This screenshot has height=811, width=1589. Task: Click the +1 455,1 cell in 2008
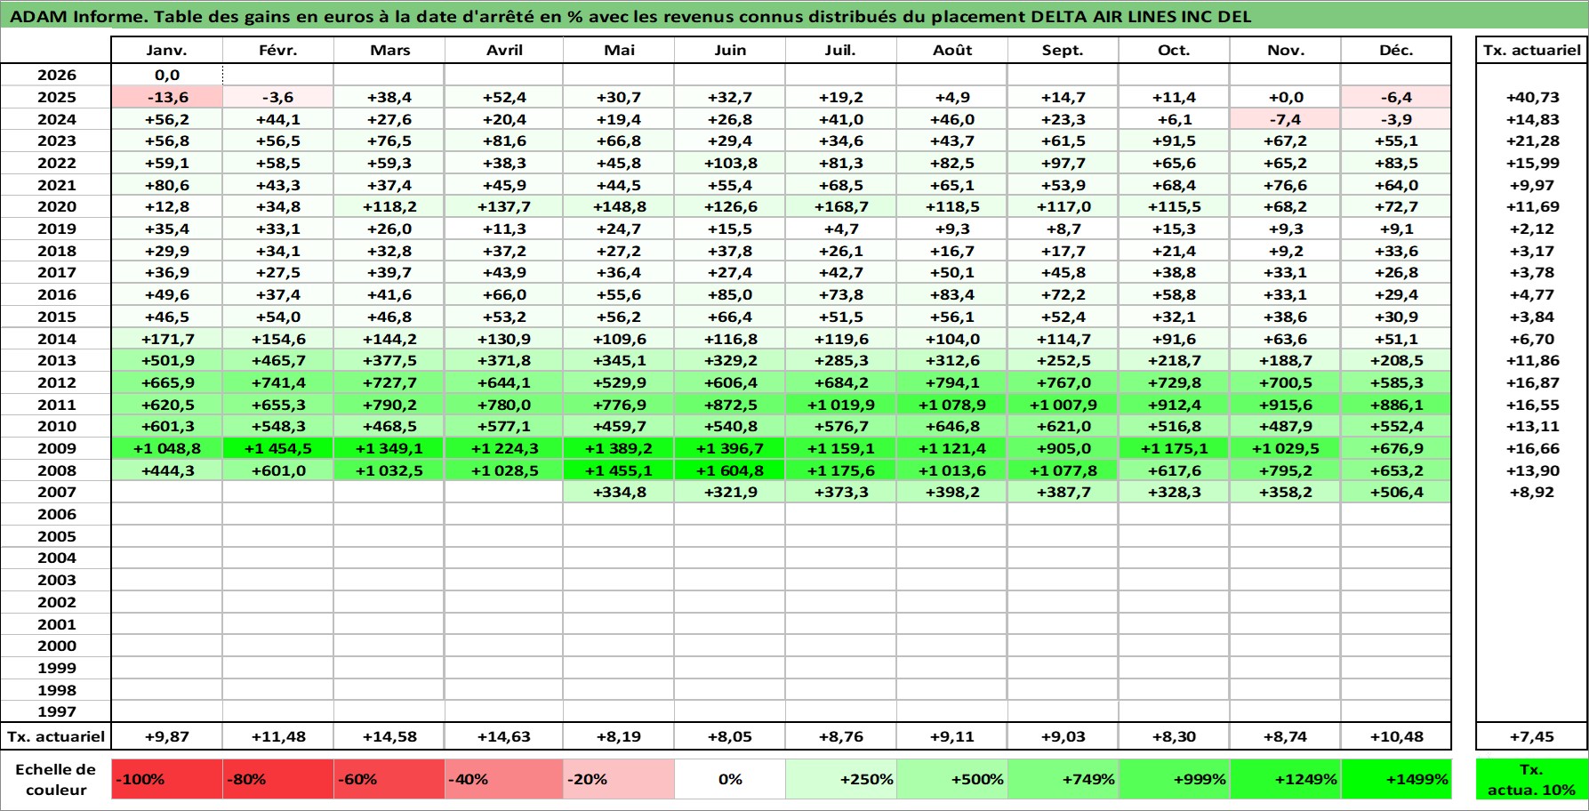619,471
